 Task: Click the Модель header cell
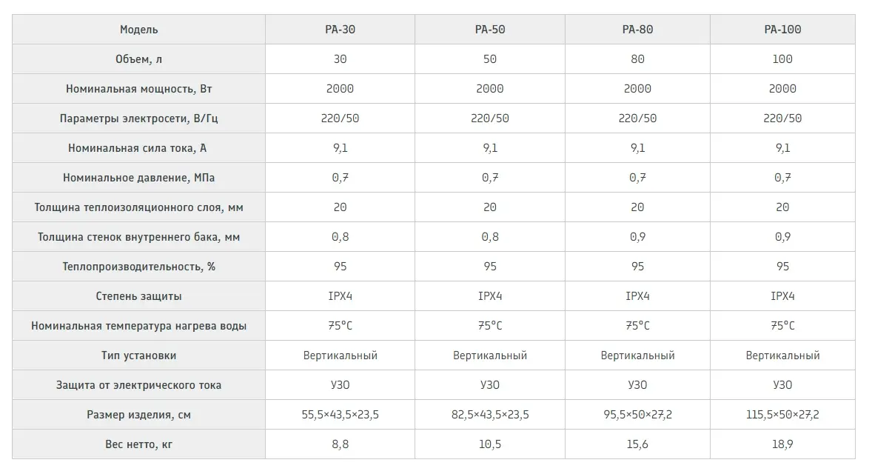[139, 30]
